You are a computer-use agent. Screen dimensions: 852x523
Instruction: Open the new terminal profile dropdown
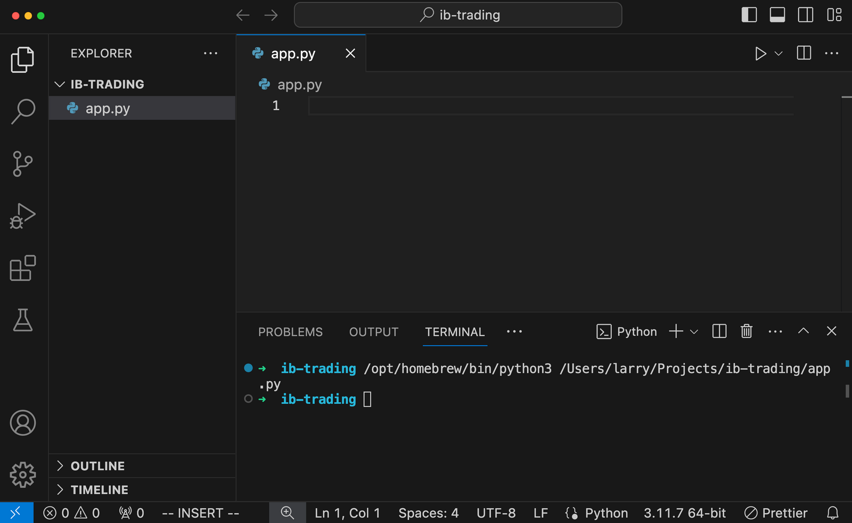pos(694,331)
